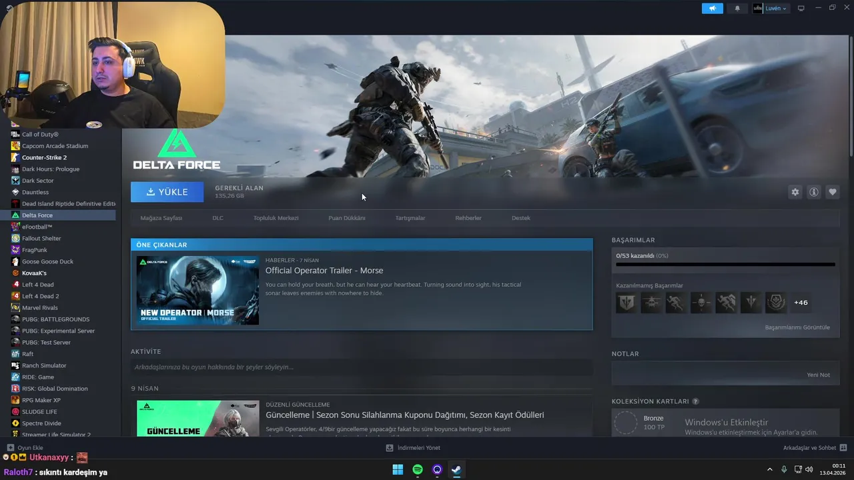Image resolution: width=854 pixels, height=480 pixels.
Task: Open Tartışmalar tab
Action: [410, 218]
